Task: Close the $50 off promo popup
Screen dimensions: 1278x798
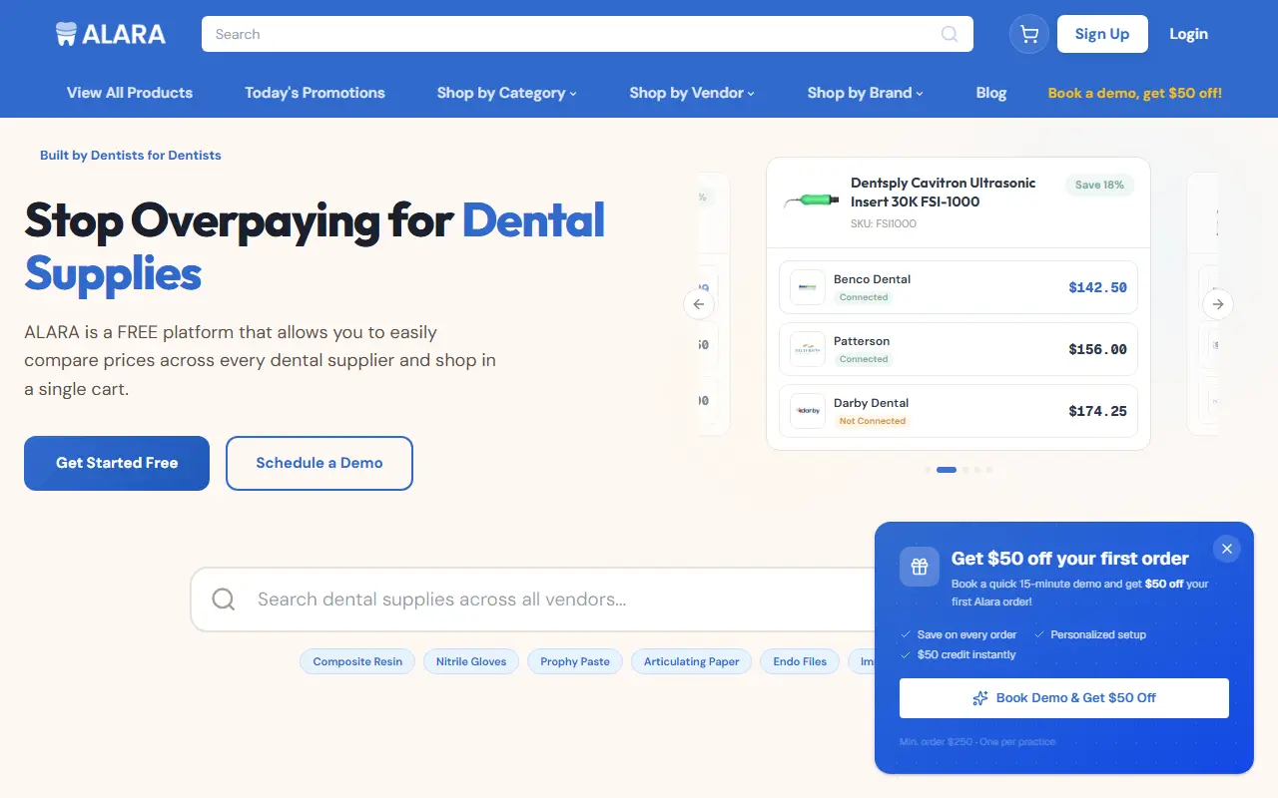Action: [1227, 549]
